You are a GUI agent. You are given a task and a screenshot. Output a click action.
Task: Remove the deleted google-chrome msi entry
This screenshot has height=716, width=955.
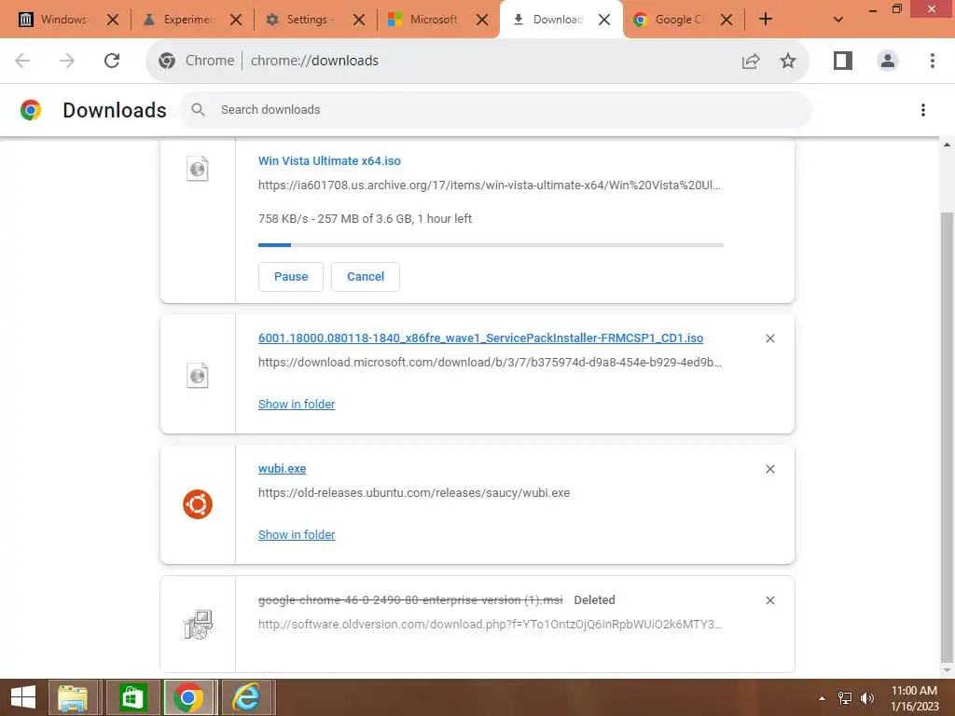point(769,600)
